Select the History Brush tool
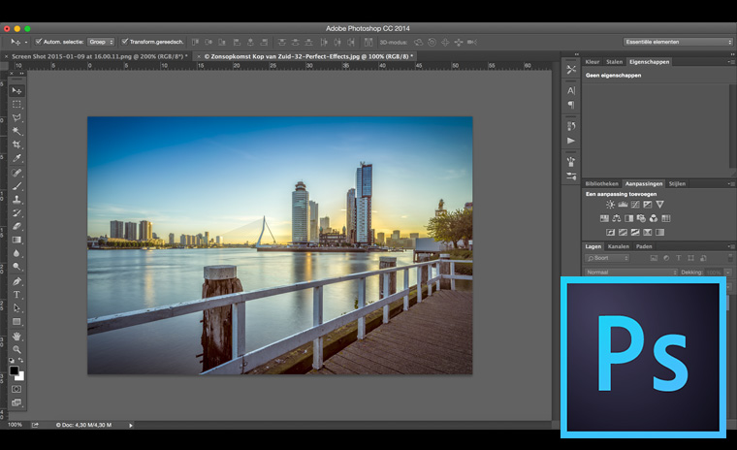Viewport: 737px width, 450px height. [x=16, y=213]
